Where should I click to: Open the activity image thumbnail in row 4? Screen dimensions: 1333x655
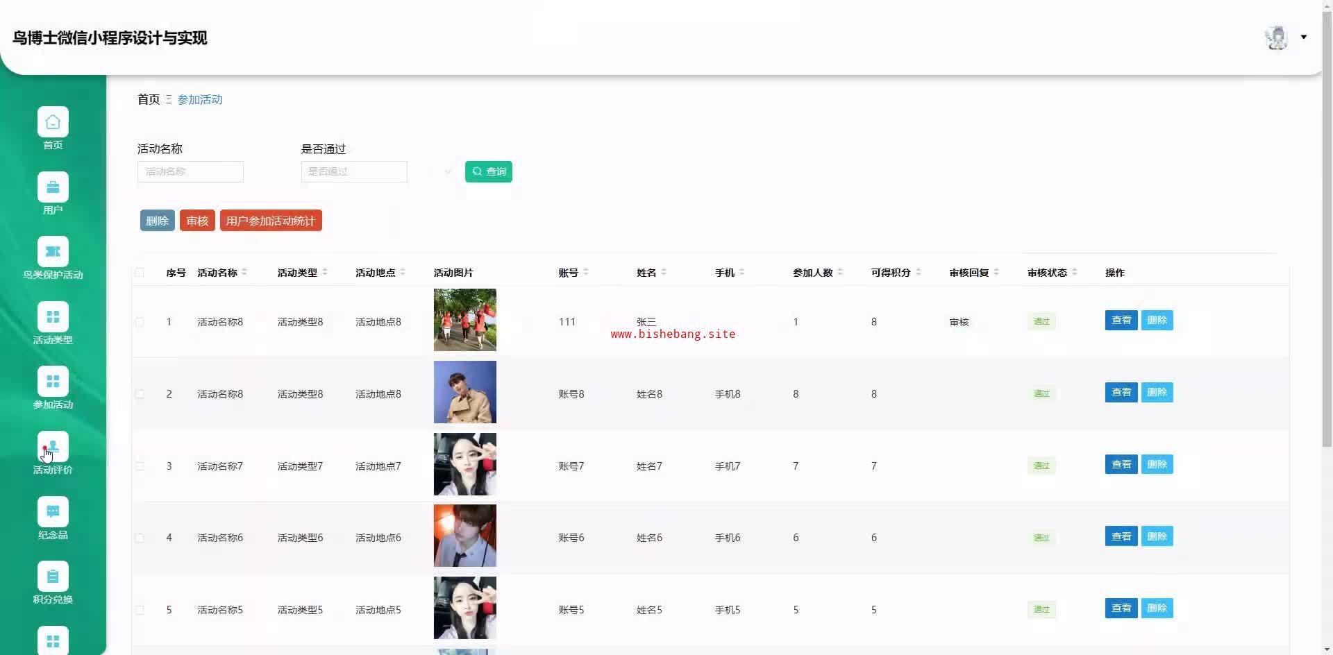[465, 536]
